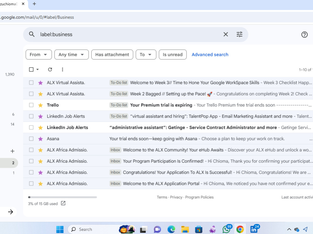Open the Privacy link

point(176,197)
